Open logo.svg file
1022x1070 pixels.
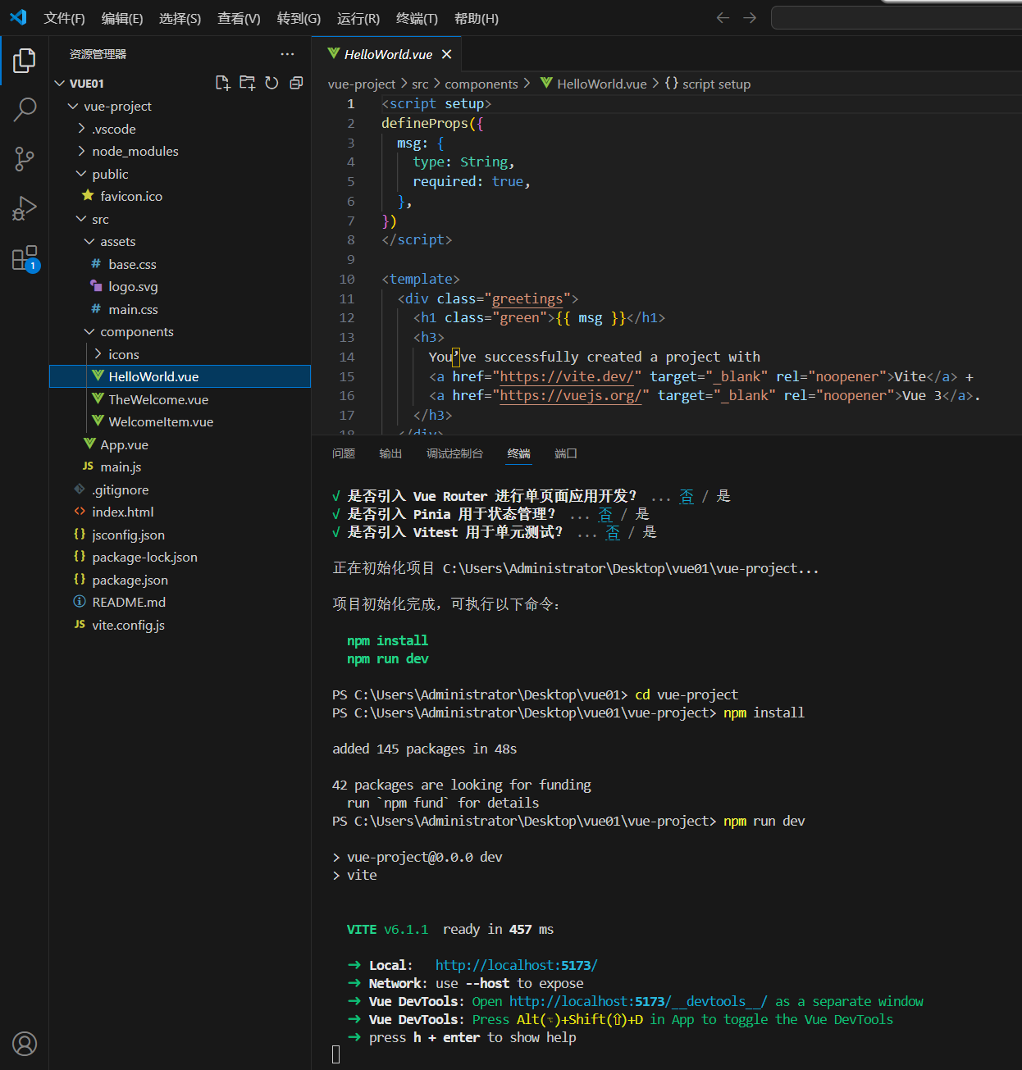click(180, 287)
